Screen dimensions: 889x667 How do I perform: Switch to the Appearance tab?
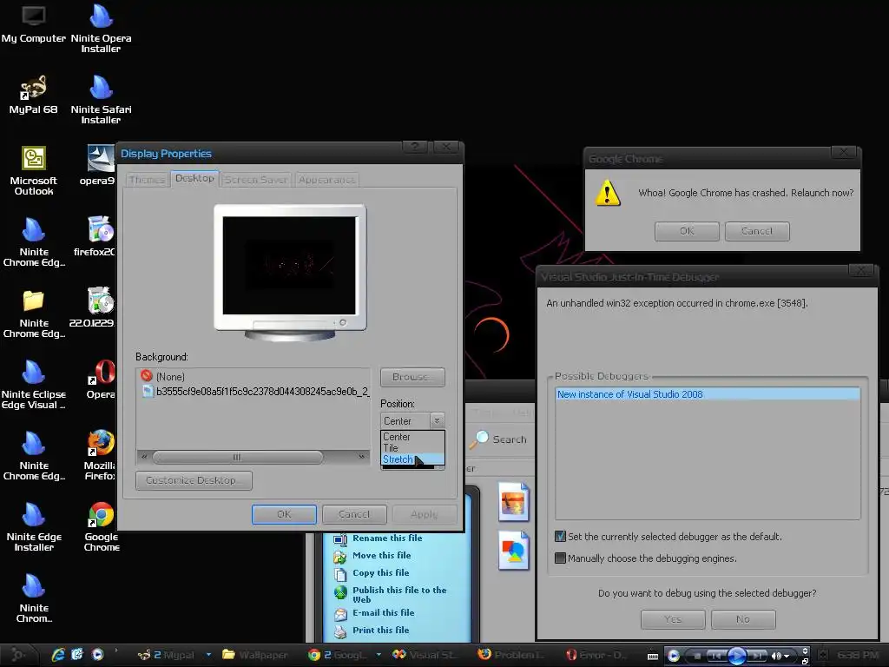326,180
